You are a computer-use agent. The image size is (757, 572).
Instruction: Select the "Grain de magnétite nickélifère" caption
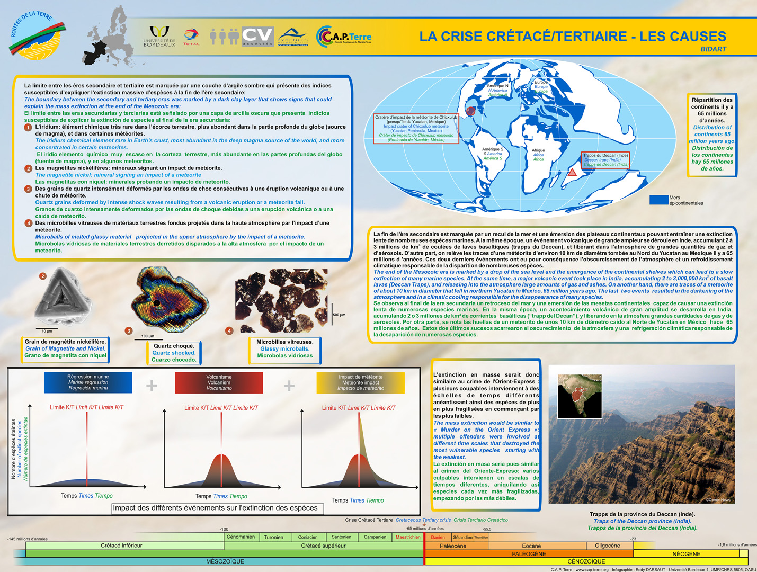click(x=65, y=349)
